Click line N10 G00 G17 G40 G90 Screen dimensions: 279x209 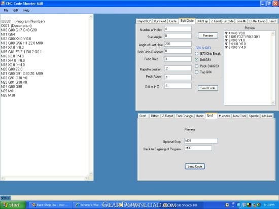click(19, 30)
